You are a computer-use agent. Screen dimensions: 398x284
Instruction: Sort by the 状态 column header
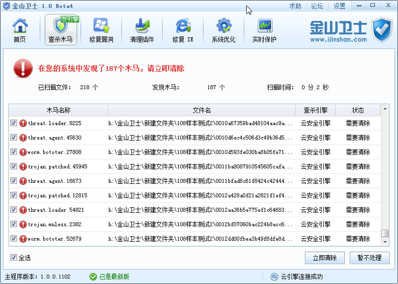pyautogui.click(x=358, y=110)
